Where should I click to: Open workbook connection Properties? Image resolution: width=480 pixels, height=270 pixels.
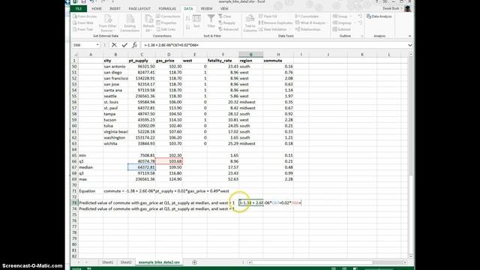[x=166, y=23]
